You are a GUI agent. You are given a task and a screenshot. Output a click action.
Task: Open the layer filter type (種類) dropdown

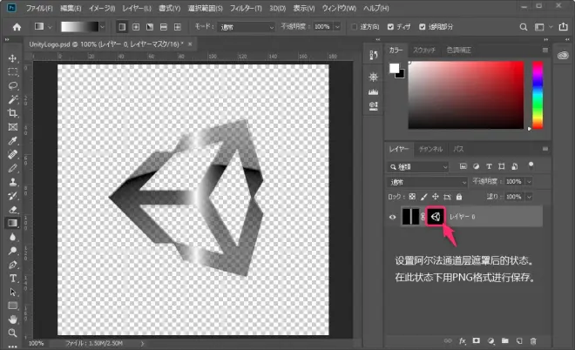tap(418, 167)
